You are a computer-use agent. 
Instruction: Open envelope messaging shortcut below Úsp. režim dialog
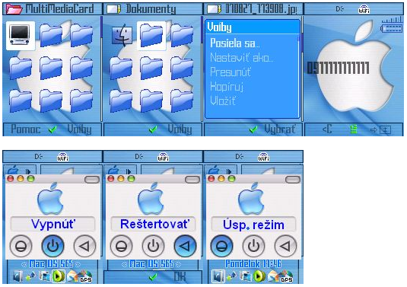pyautogui.click(x=273, y=277)
